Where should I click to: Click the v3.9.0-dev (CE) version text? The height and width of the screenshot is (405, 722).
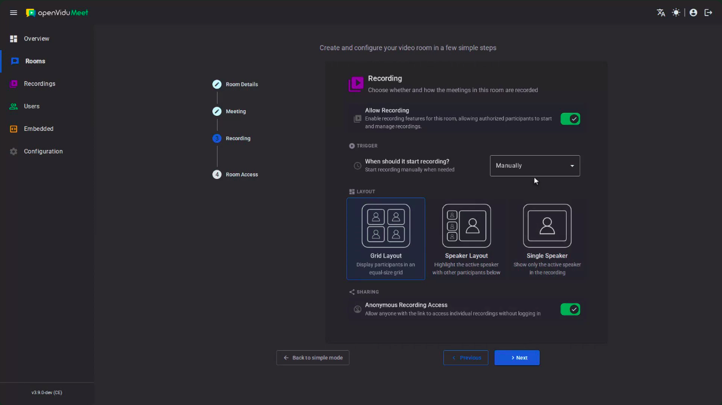(x=47, y=393)
